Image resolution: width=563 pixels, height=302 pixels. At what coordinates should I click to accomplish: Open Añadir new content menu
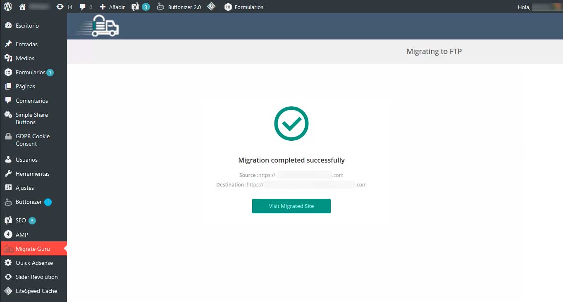point(112,7)
